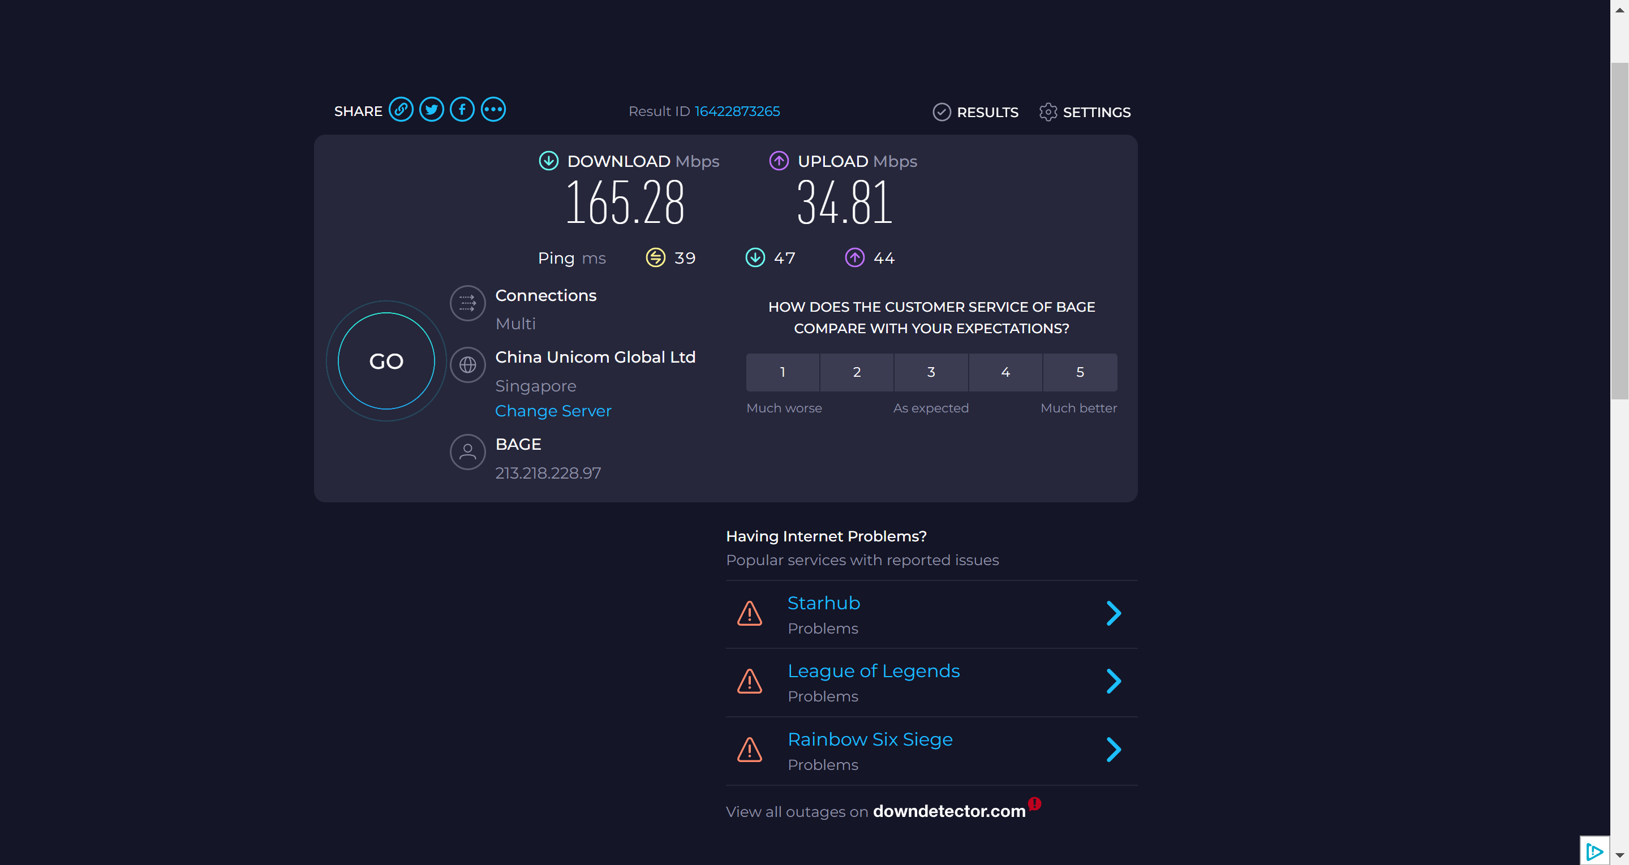Screen dimensions: 1629x865
Task: Expand the Starhub problems chevron
Action: tap(1114, 613)
